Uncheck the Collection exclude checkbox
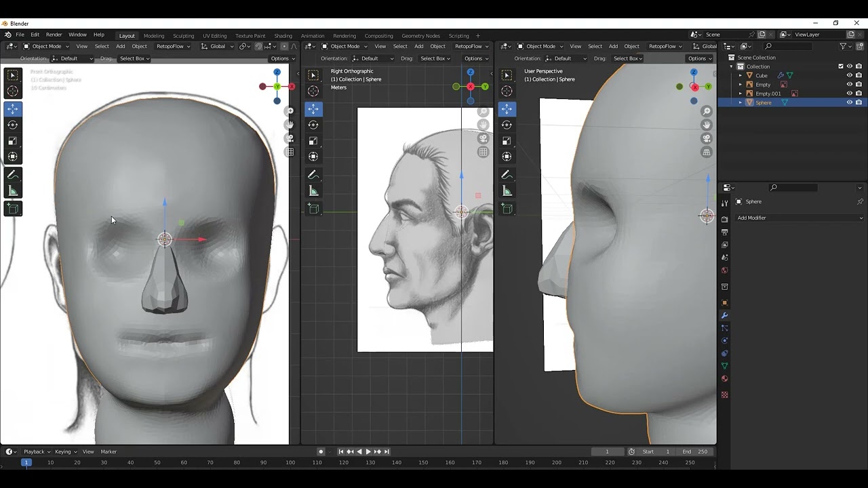 (x=841, y=66)
